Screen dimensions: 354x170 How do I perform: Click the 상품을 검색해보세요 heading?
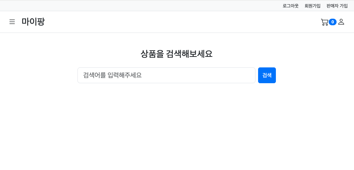[x=177, y=54]
